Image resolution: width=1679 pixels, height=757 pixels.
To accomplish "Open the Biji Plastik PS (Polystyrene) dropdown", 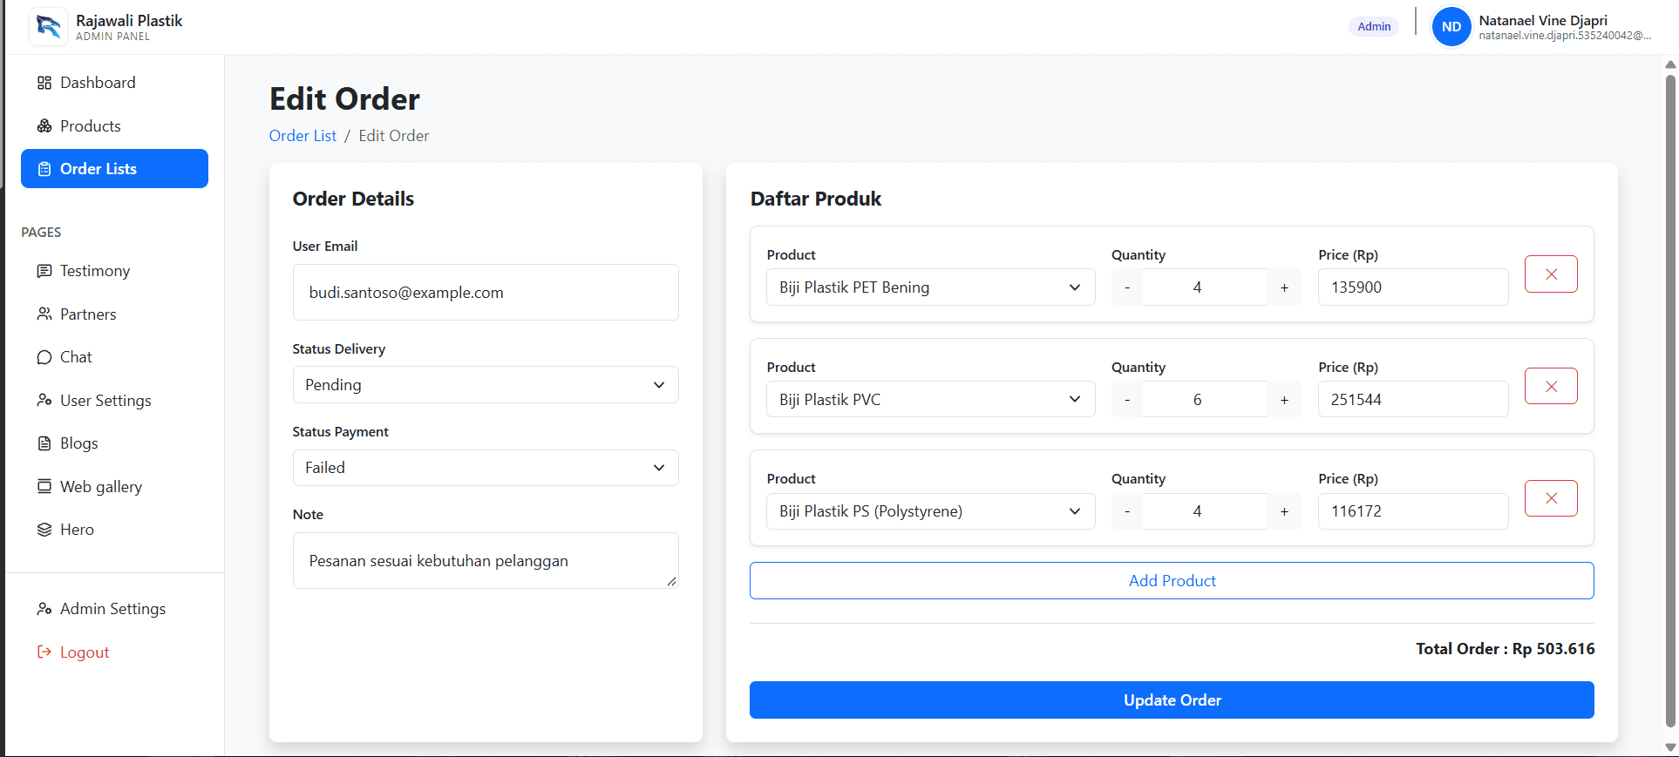I will (931, 511).
